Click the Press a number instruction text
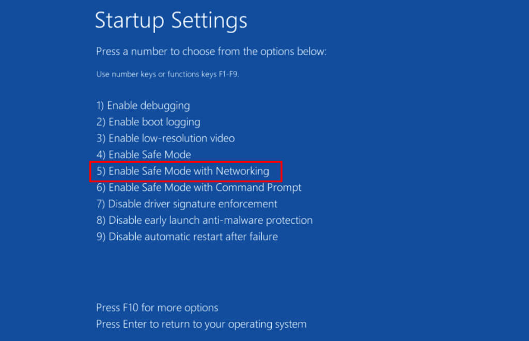529x341 pixels. pyautogui.click(x=211, y=52)
